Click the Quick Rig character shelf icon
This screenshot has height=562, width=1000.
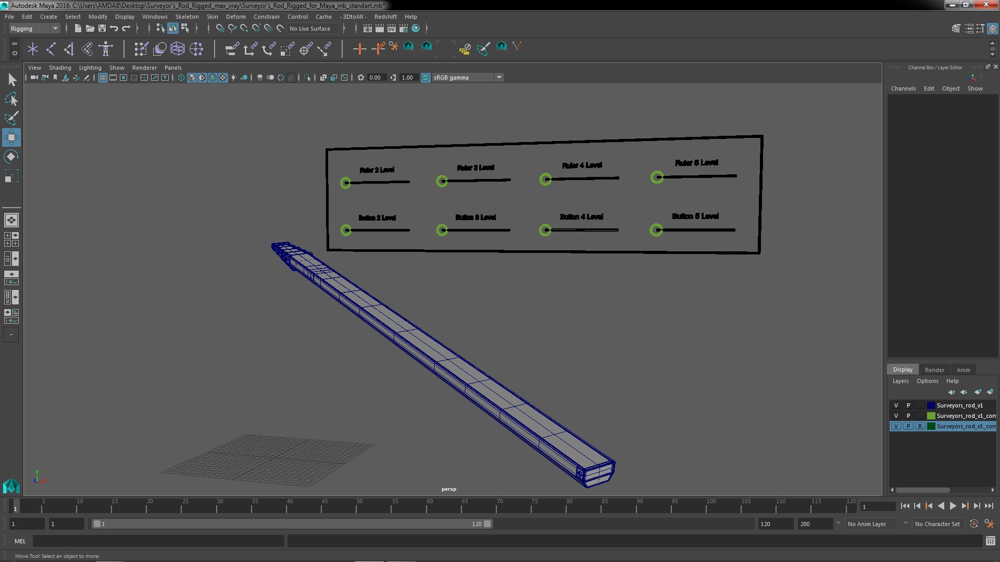click(106, 49)
